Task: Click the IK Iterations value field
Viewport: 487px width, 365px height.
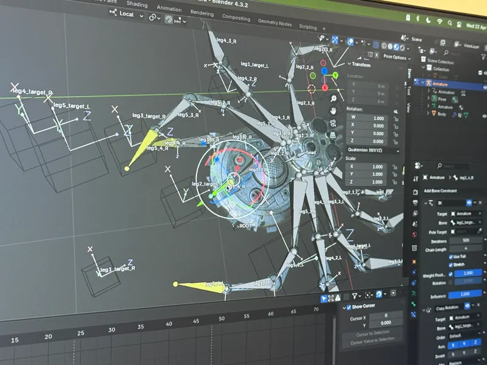Action: point(466,240)
